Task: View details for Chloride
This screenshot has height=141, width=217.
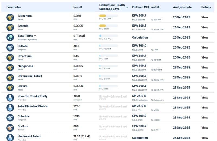Action: (205, 118)
